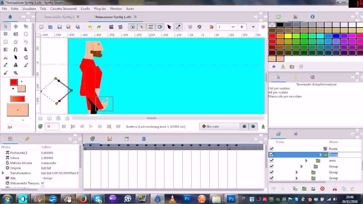Screen dimensions: 363x204
Task: Click the Undo arrow in the toolbar
Action: pos(90,27)
